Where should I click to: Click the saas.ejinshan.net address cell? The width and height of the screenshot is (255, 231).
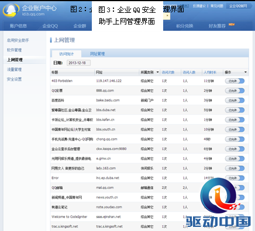(108, 217)
